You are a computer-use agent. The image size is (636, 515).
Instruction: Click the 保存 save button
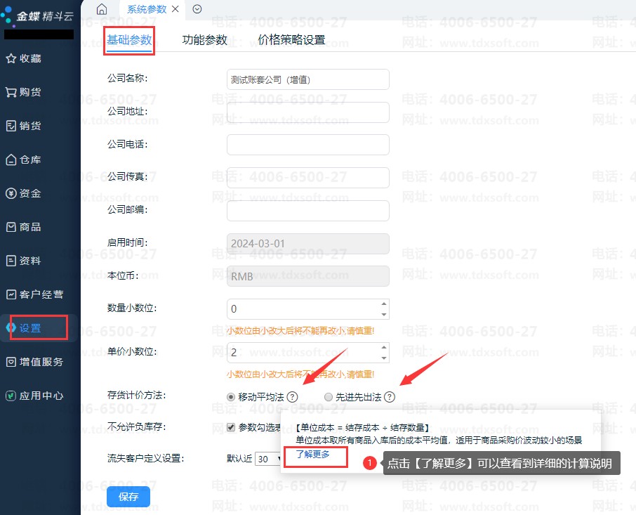(128, 497)
